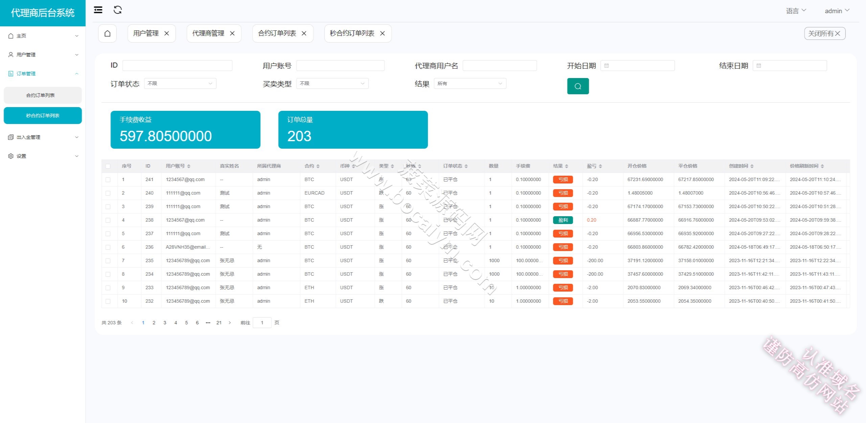Switch to the 合约订单列表 tab
Viewport: 866px width, 423px height.
277,33
